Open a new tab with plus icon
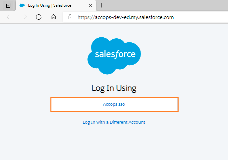Screen dimensions: 228x160 [102, 5]
